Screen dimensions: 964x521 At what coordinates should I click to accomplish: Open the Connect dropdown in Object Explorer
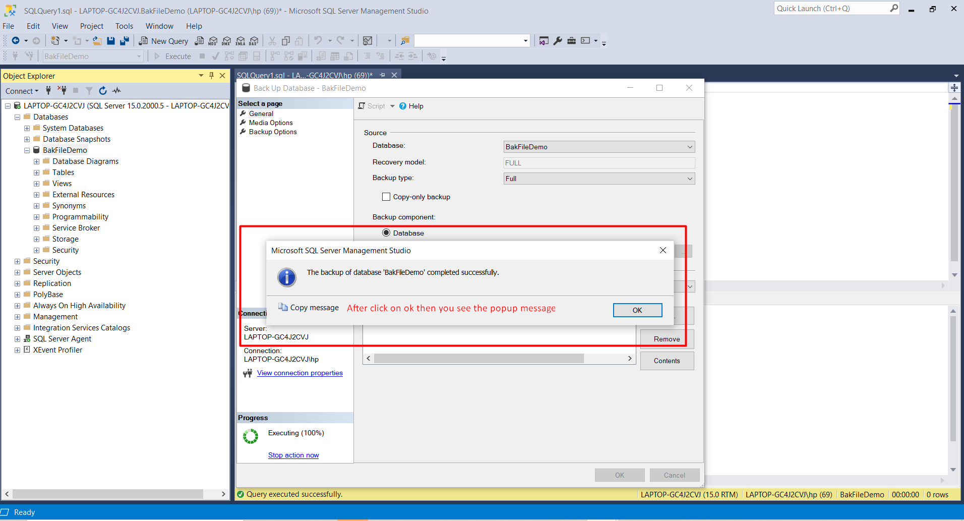pyautogui.click(x=22, y=91)
